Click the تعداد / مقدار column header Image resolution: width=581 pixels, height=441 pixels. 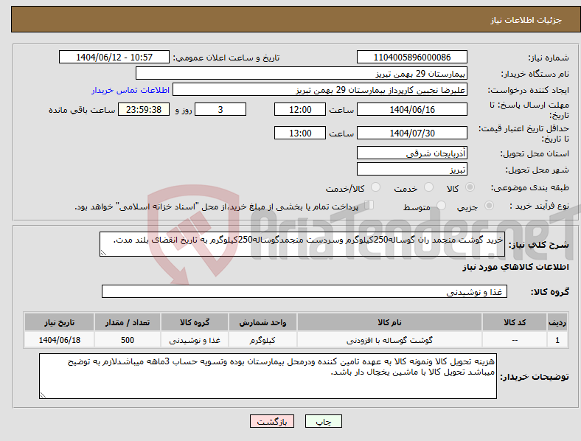(127, 322)
